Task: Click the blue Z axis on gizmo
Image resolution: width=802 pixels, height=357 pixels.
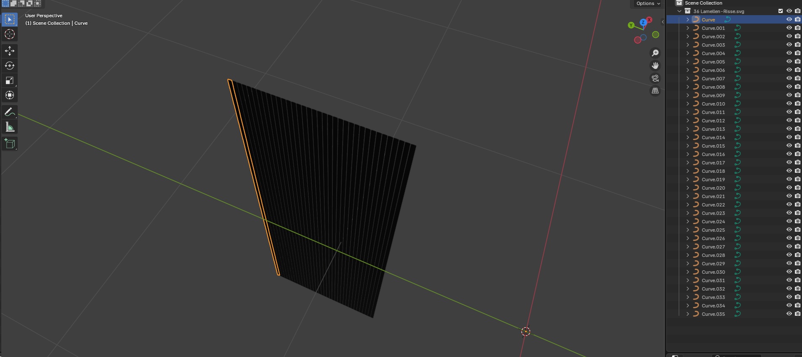Action: [x=643, y=22]
